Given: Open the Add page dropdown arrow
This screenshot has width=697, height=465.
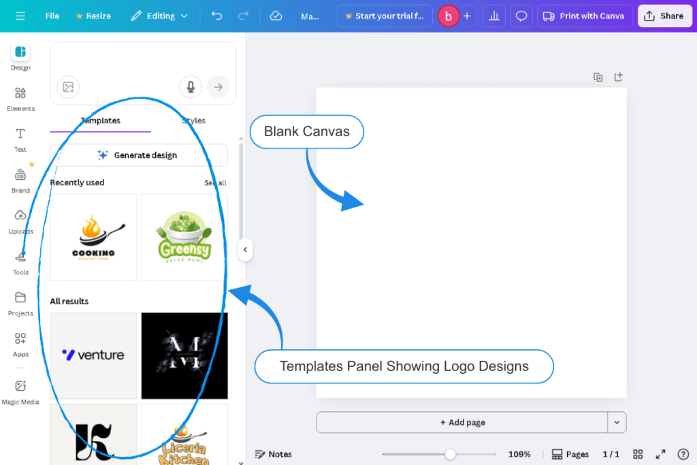Looking at the screenshot, I should pos(617,422).
